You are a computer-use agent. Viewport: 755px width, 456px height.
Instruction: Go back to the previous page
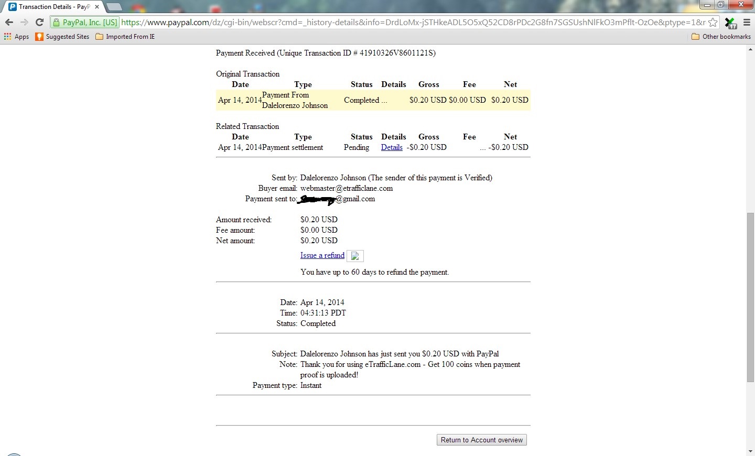pos(9,23)
